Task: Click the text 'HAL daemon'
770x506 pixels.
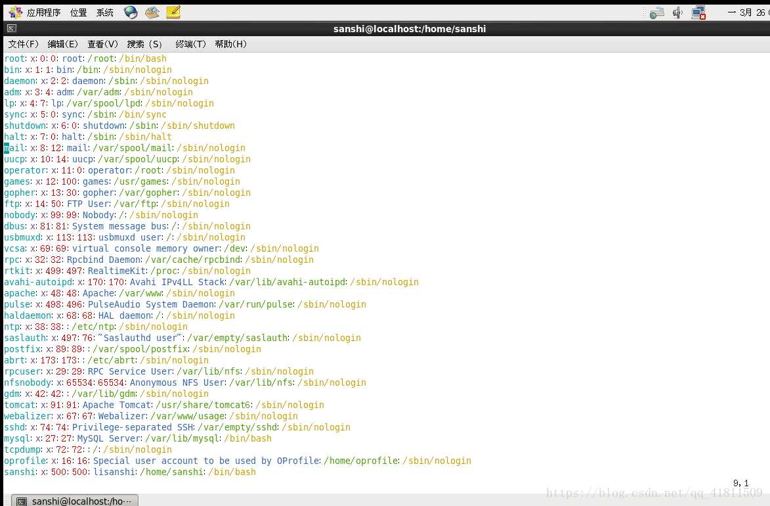Action: coord(125,316)
